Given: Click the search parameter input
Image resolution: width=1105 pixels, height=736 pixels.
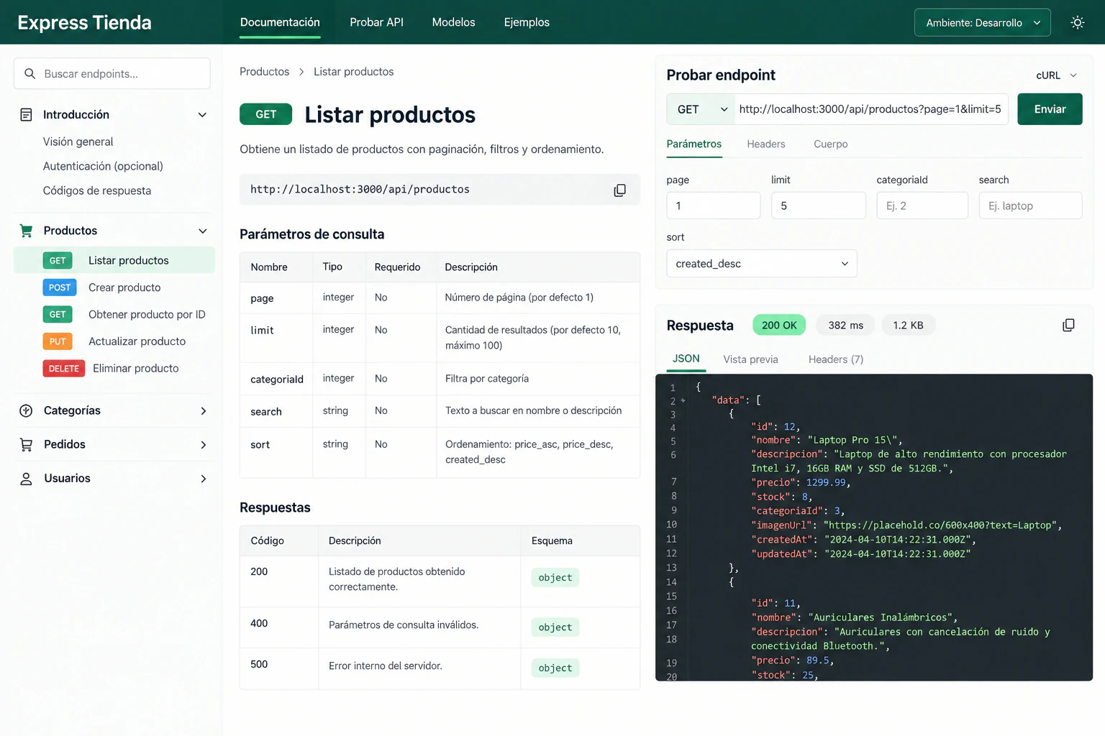Looking at the screenshot, I should (1030, 206).
